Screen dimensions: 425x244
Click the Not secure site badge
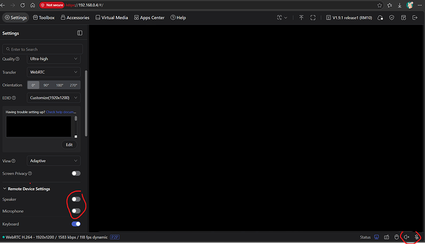point(52,5)
